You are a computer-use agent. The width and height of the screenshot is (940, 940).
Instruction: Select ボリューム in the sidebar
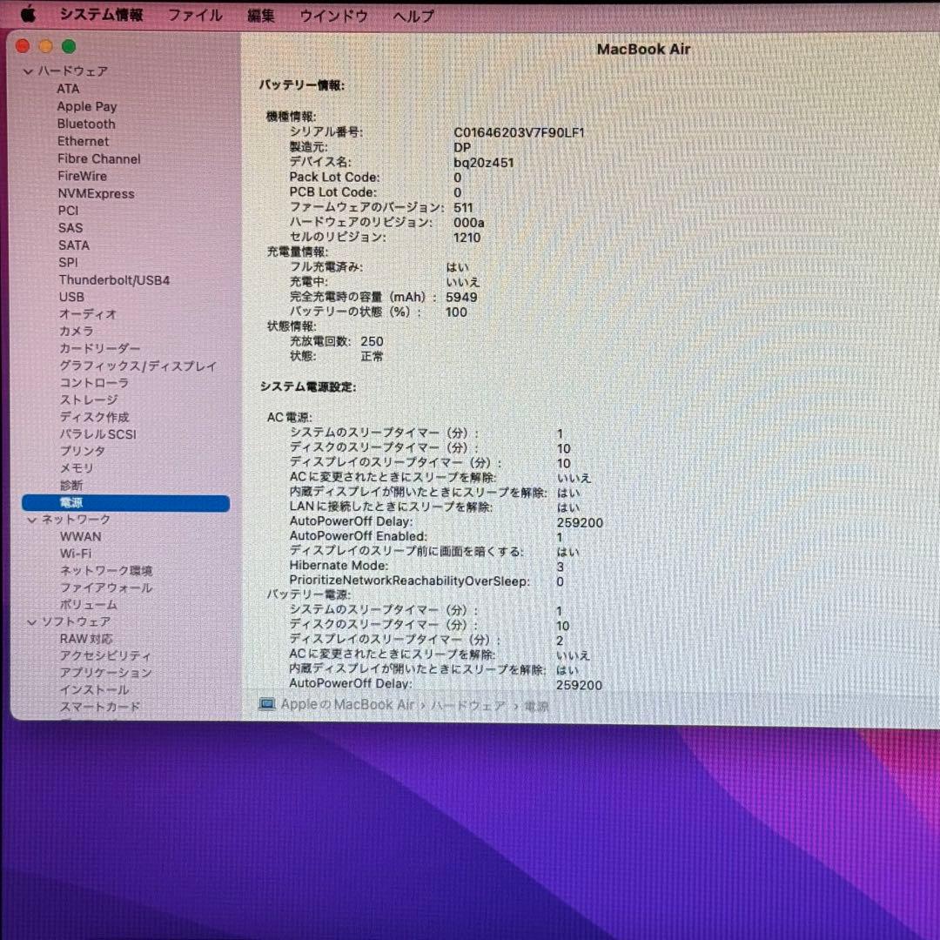pos(89,605)
